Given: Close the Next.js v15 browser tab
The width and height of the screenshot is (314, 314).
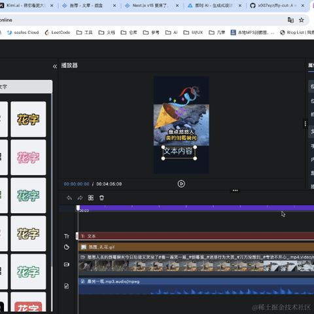Looking at the screenshot, I should point(177,6).
